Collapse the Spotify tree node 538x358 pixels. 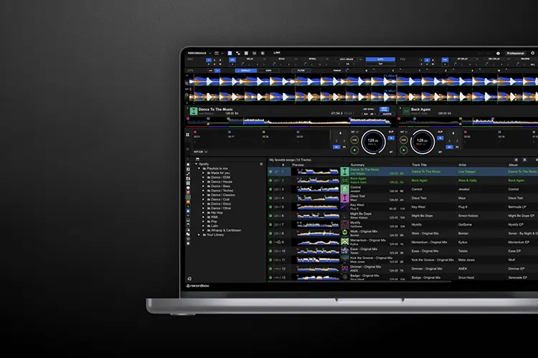(197, 164)
